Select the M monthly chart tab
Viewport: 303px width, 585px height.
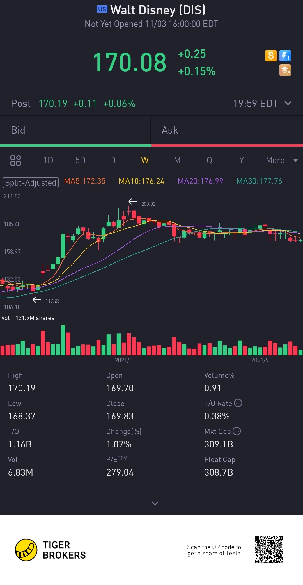(x=177, y=160)
